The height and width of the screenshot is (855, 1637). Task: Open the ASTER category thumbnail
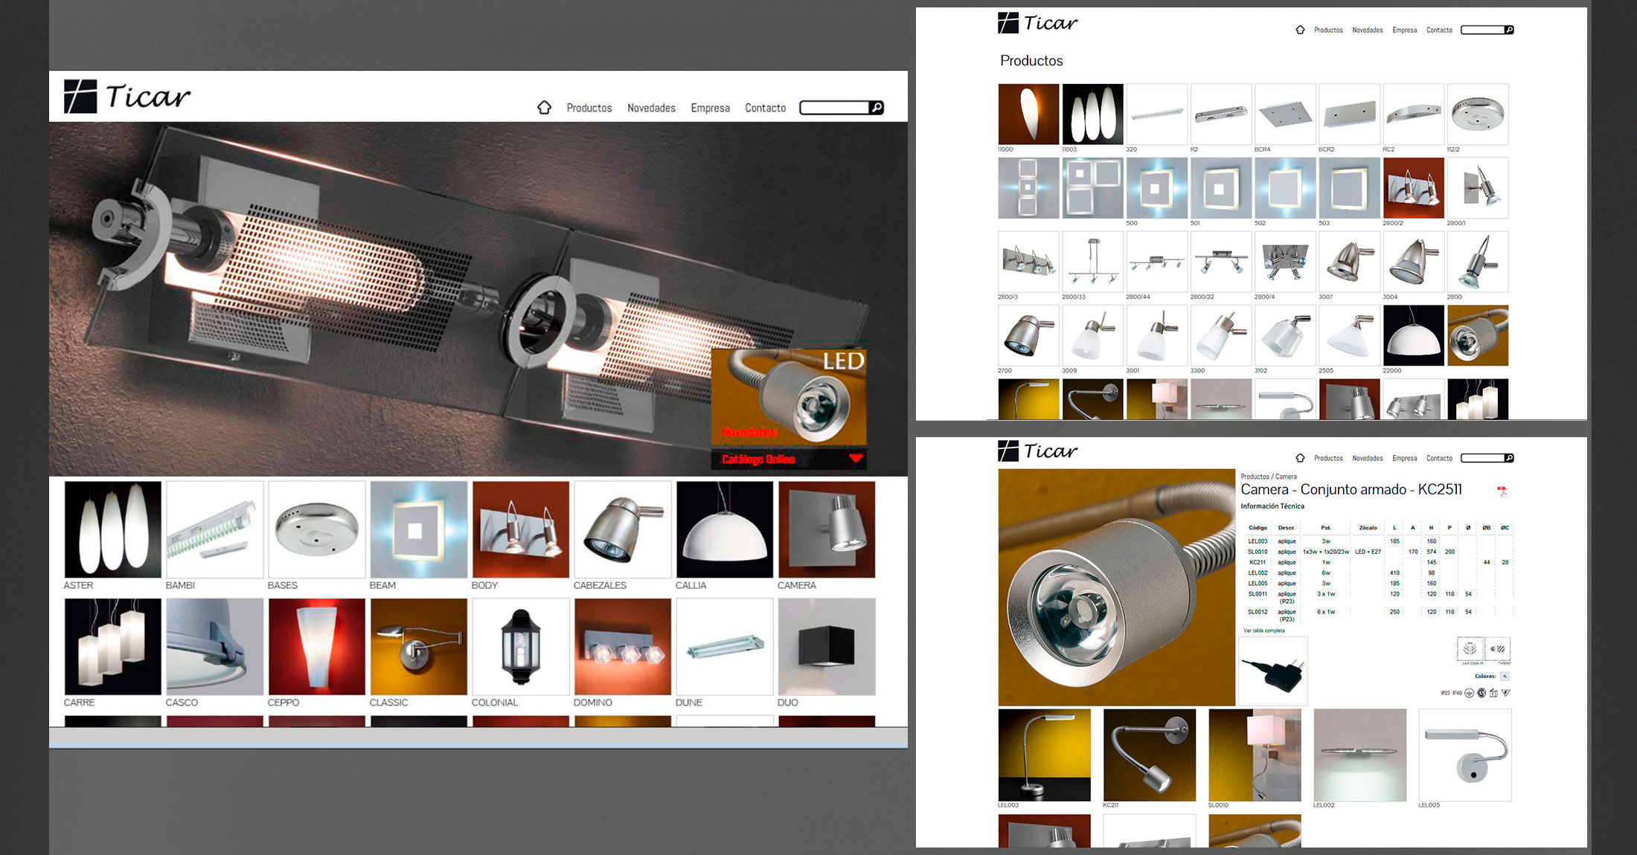pos(112,529)
